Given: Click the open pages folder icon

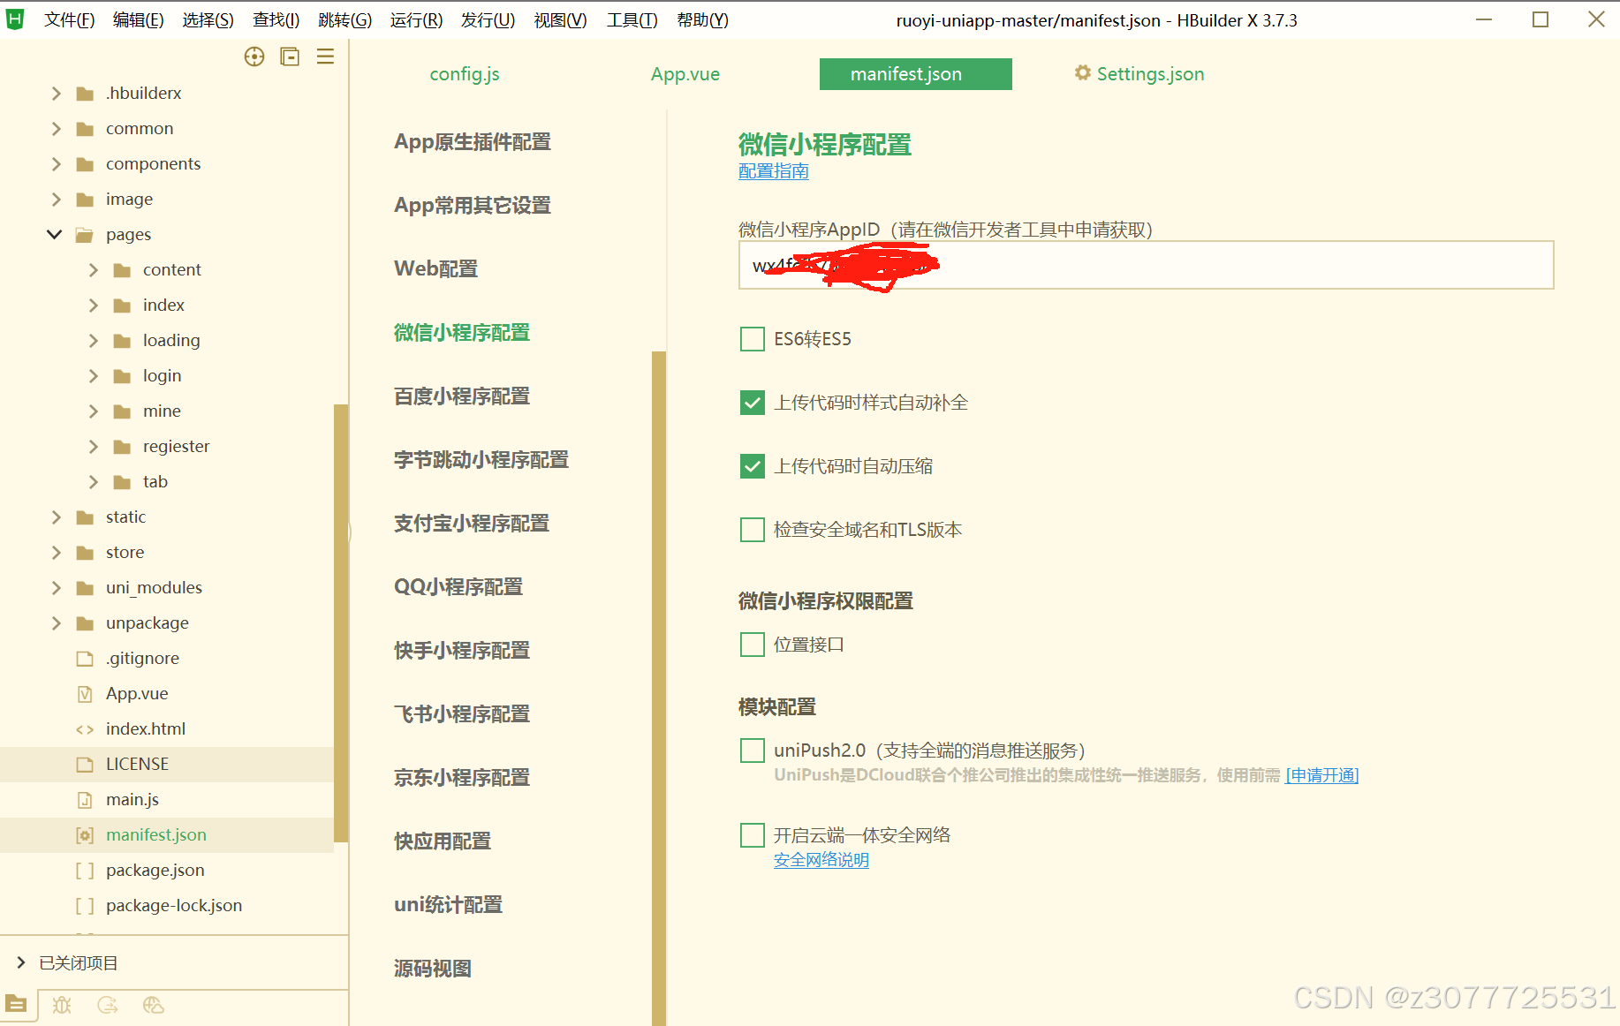Looking at the screenshot, I should click(x=85, y=235).
